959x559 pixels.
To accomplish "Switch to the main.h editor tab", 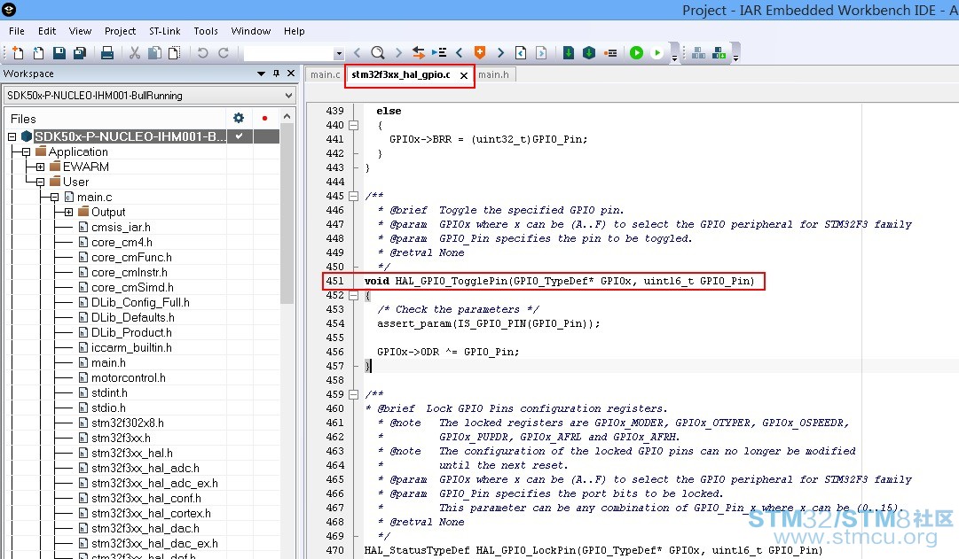I will [x=494, y=74].
